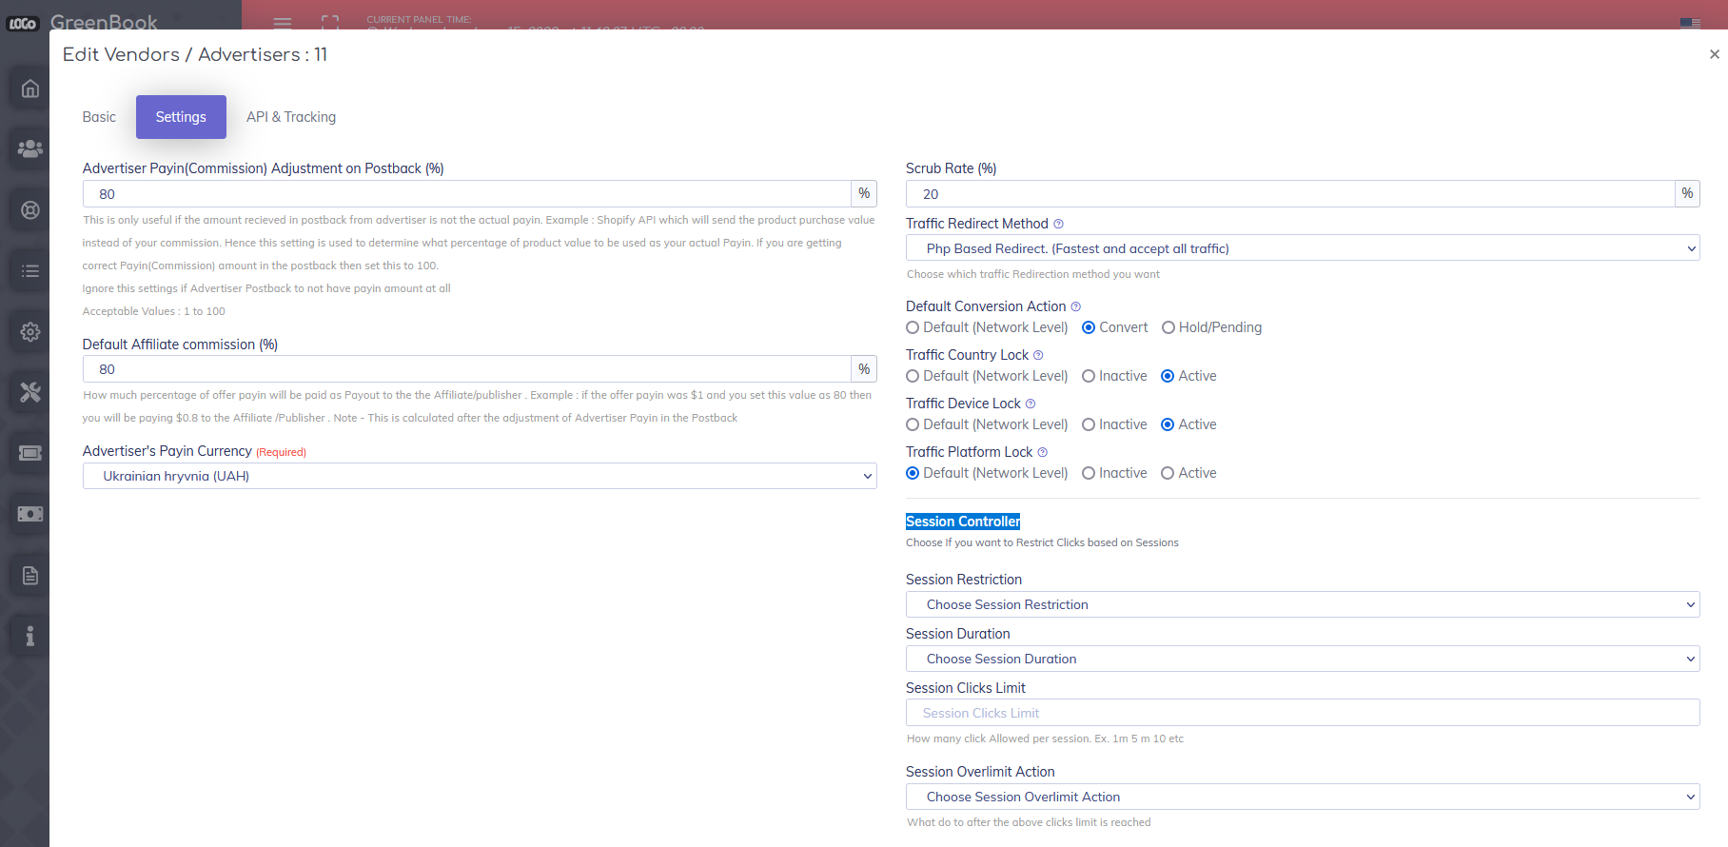Click the 'How many click Allowed per session' hint
1728x847 pixels.
pos(1045,739)
